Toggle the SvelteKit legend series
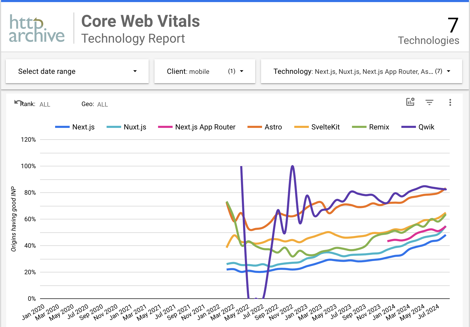This screenshot has height=327, width=470. tap(317, 127)
